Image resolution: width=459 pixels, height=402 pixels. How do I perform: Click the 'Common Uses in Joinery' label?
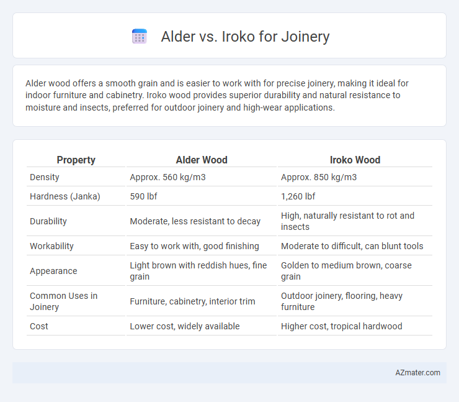pos(63,301)
